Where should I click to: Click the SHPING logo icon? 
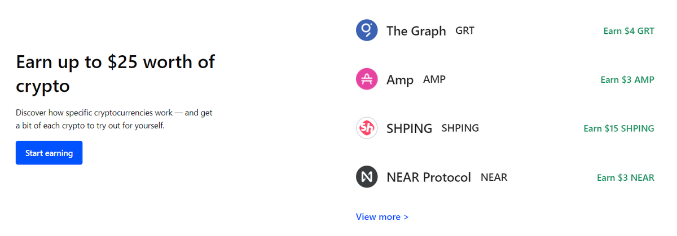tap(367, 128)
